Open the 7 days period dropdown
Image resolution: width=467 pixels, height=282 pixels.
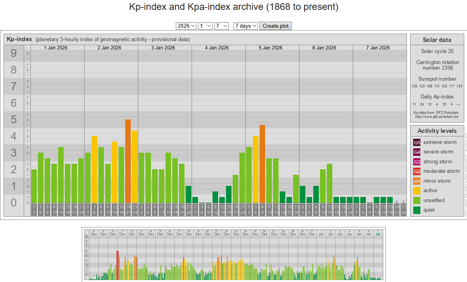(246, 26)
